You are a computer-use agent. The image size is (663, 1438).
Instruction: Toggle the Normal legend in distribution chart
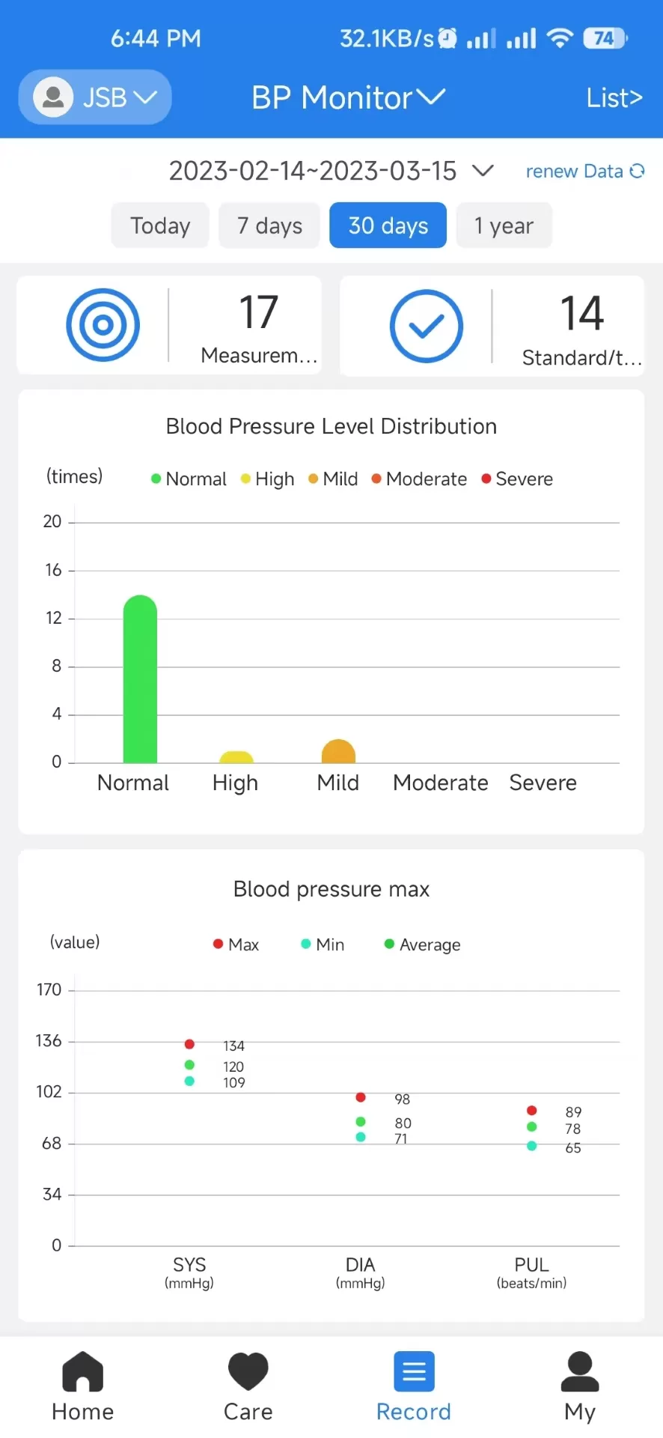(x=189, y=479)
